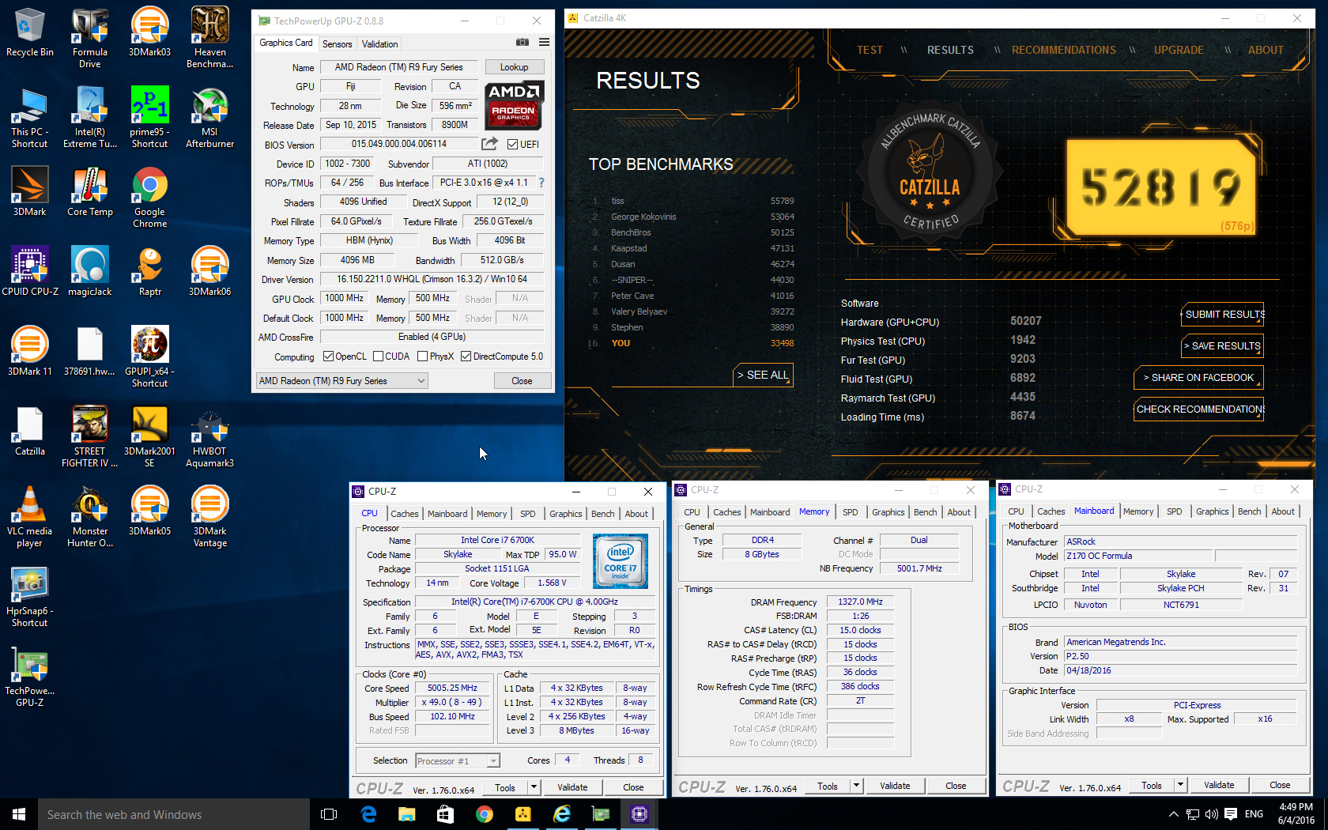
Task: Open Windows Start button
Action: [19, 814]
